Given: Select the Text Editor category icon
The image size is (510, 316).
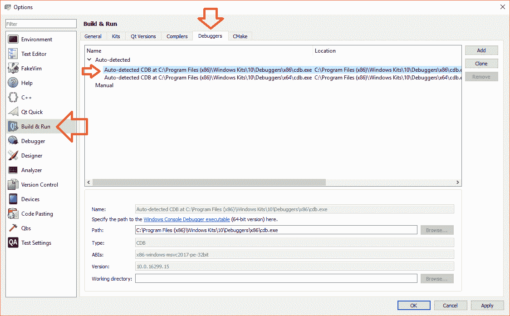Looking at the screenshot, I should tap(13, 54).
